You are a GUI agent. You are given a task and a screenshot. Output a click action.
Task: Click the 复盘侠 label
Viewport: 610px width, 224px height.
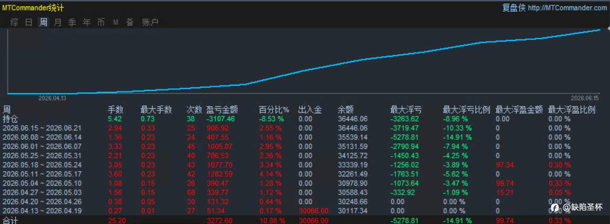tap(514, 8)
